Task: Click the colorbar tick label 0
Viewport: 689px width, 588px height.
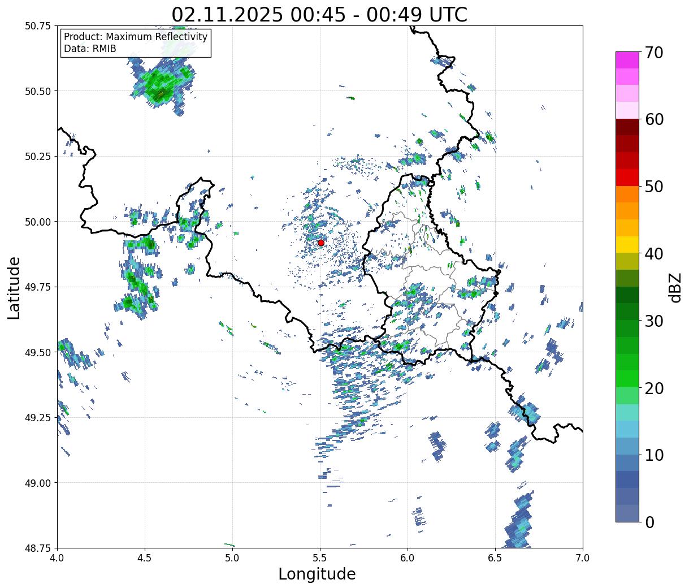Action: [x=650, y=522]
